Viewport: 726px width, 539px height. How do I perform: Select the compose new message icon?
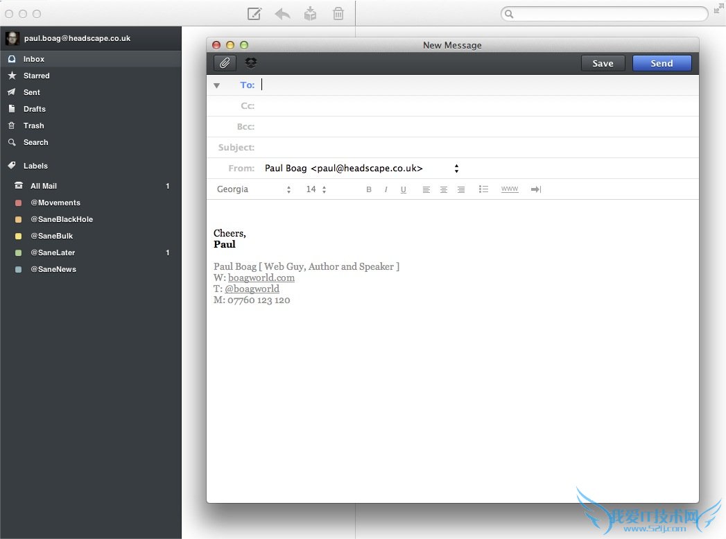pyautogui.click(x=254, y=13)
